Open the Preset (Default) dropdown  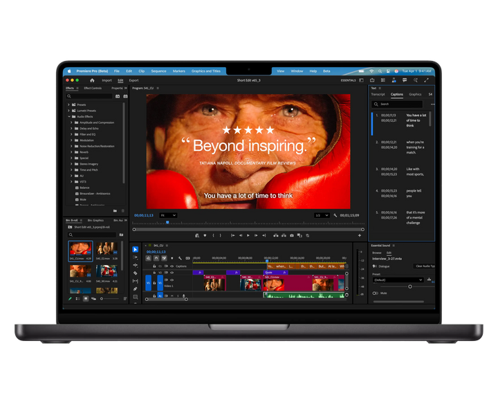pos(397,279)
